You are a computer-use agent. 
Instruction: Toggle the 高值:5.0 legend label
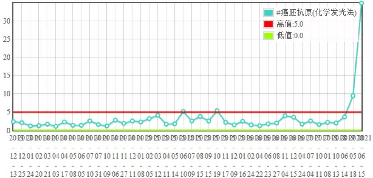(290, 24)
